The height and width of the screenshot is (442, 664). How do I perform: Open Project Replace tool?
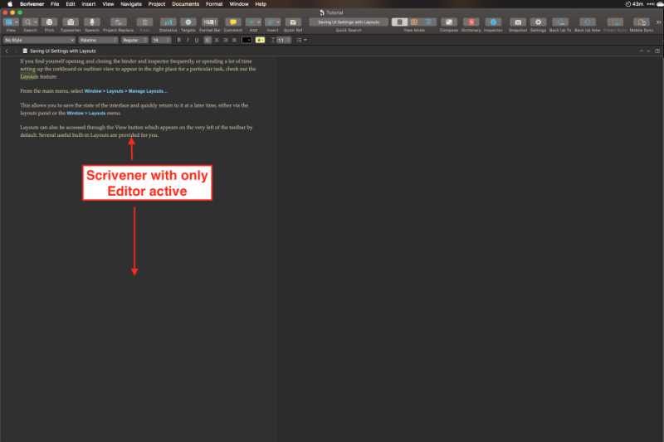pyautogui.click(x=118, y=22)
